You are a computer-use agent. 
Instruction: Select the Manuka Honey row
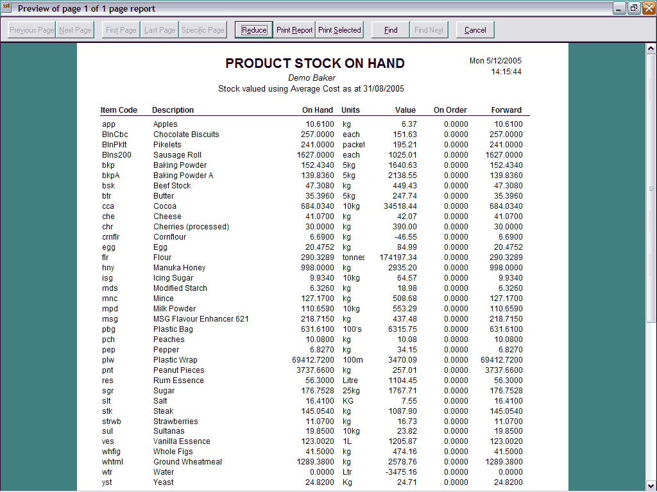point(179,268)
